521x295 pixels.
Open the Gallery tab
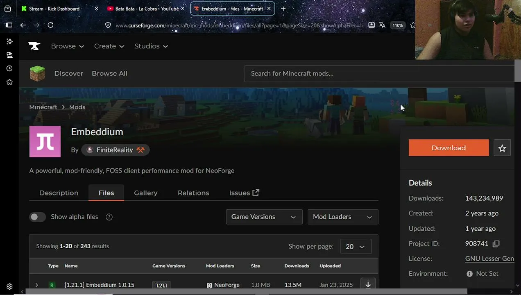pyautogui.click(x=145, y=193)
